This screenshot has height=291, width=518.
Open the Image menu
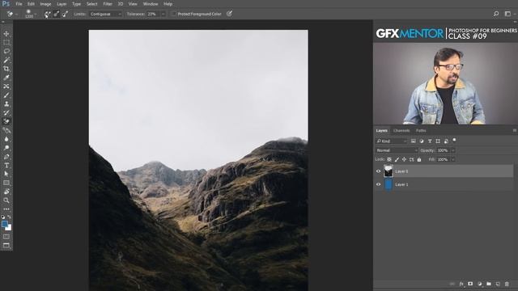point(45,4)
